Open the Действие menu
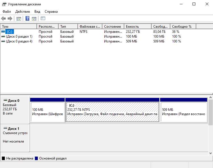213x168 pixels. 22,12
